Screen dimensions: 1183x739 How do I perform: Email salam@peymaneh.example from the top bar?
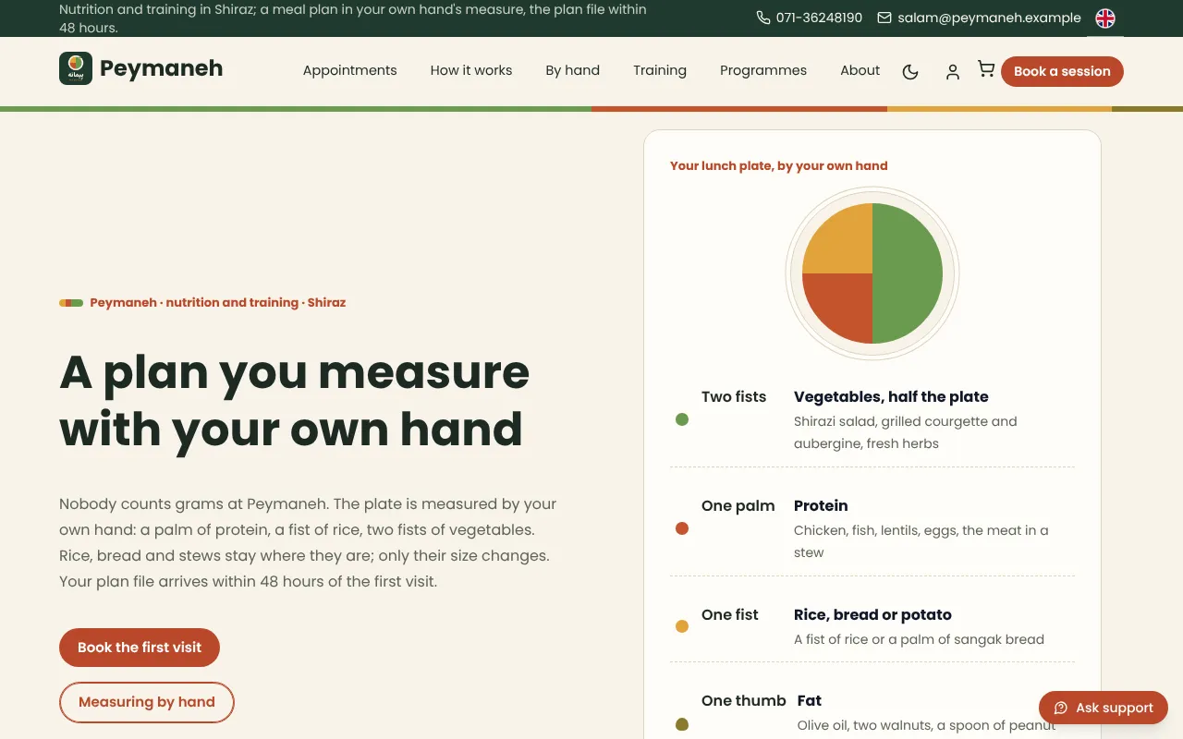(x=979, y=18)
